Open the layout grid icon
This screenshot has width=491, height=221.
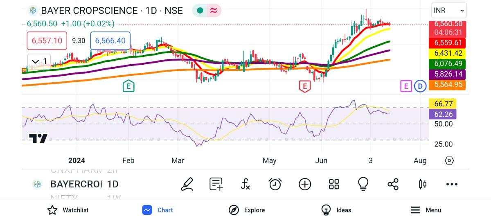tap(334, 184)
